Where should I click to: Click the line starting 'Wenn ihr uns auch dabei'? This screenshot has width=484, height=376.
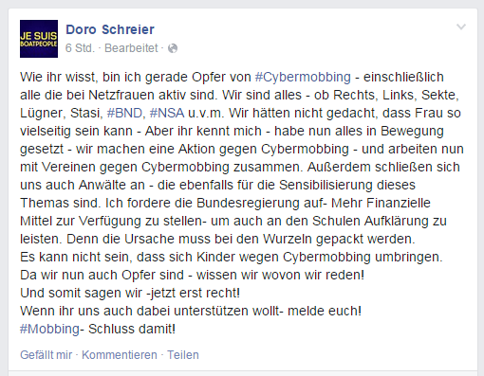point(191,311)
